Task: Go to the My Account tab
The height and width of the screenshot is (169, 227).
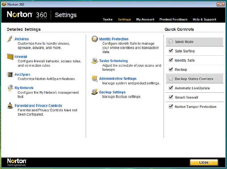Action: [145, 19]
